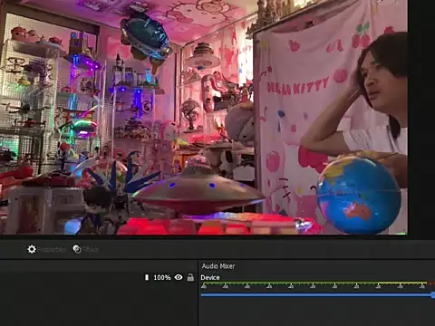
Task: Click the saucer balloon on the ceiling
Action: pyautogui.click(x=145, y=35)
